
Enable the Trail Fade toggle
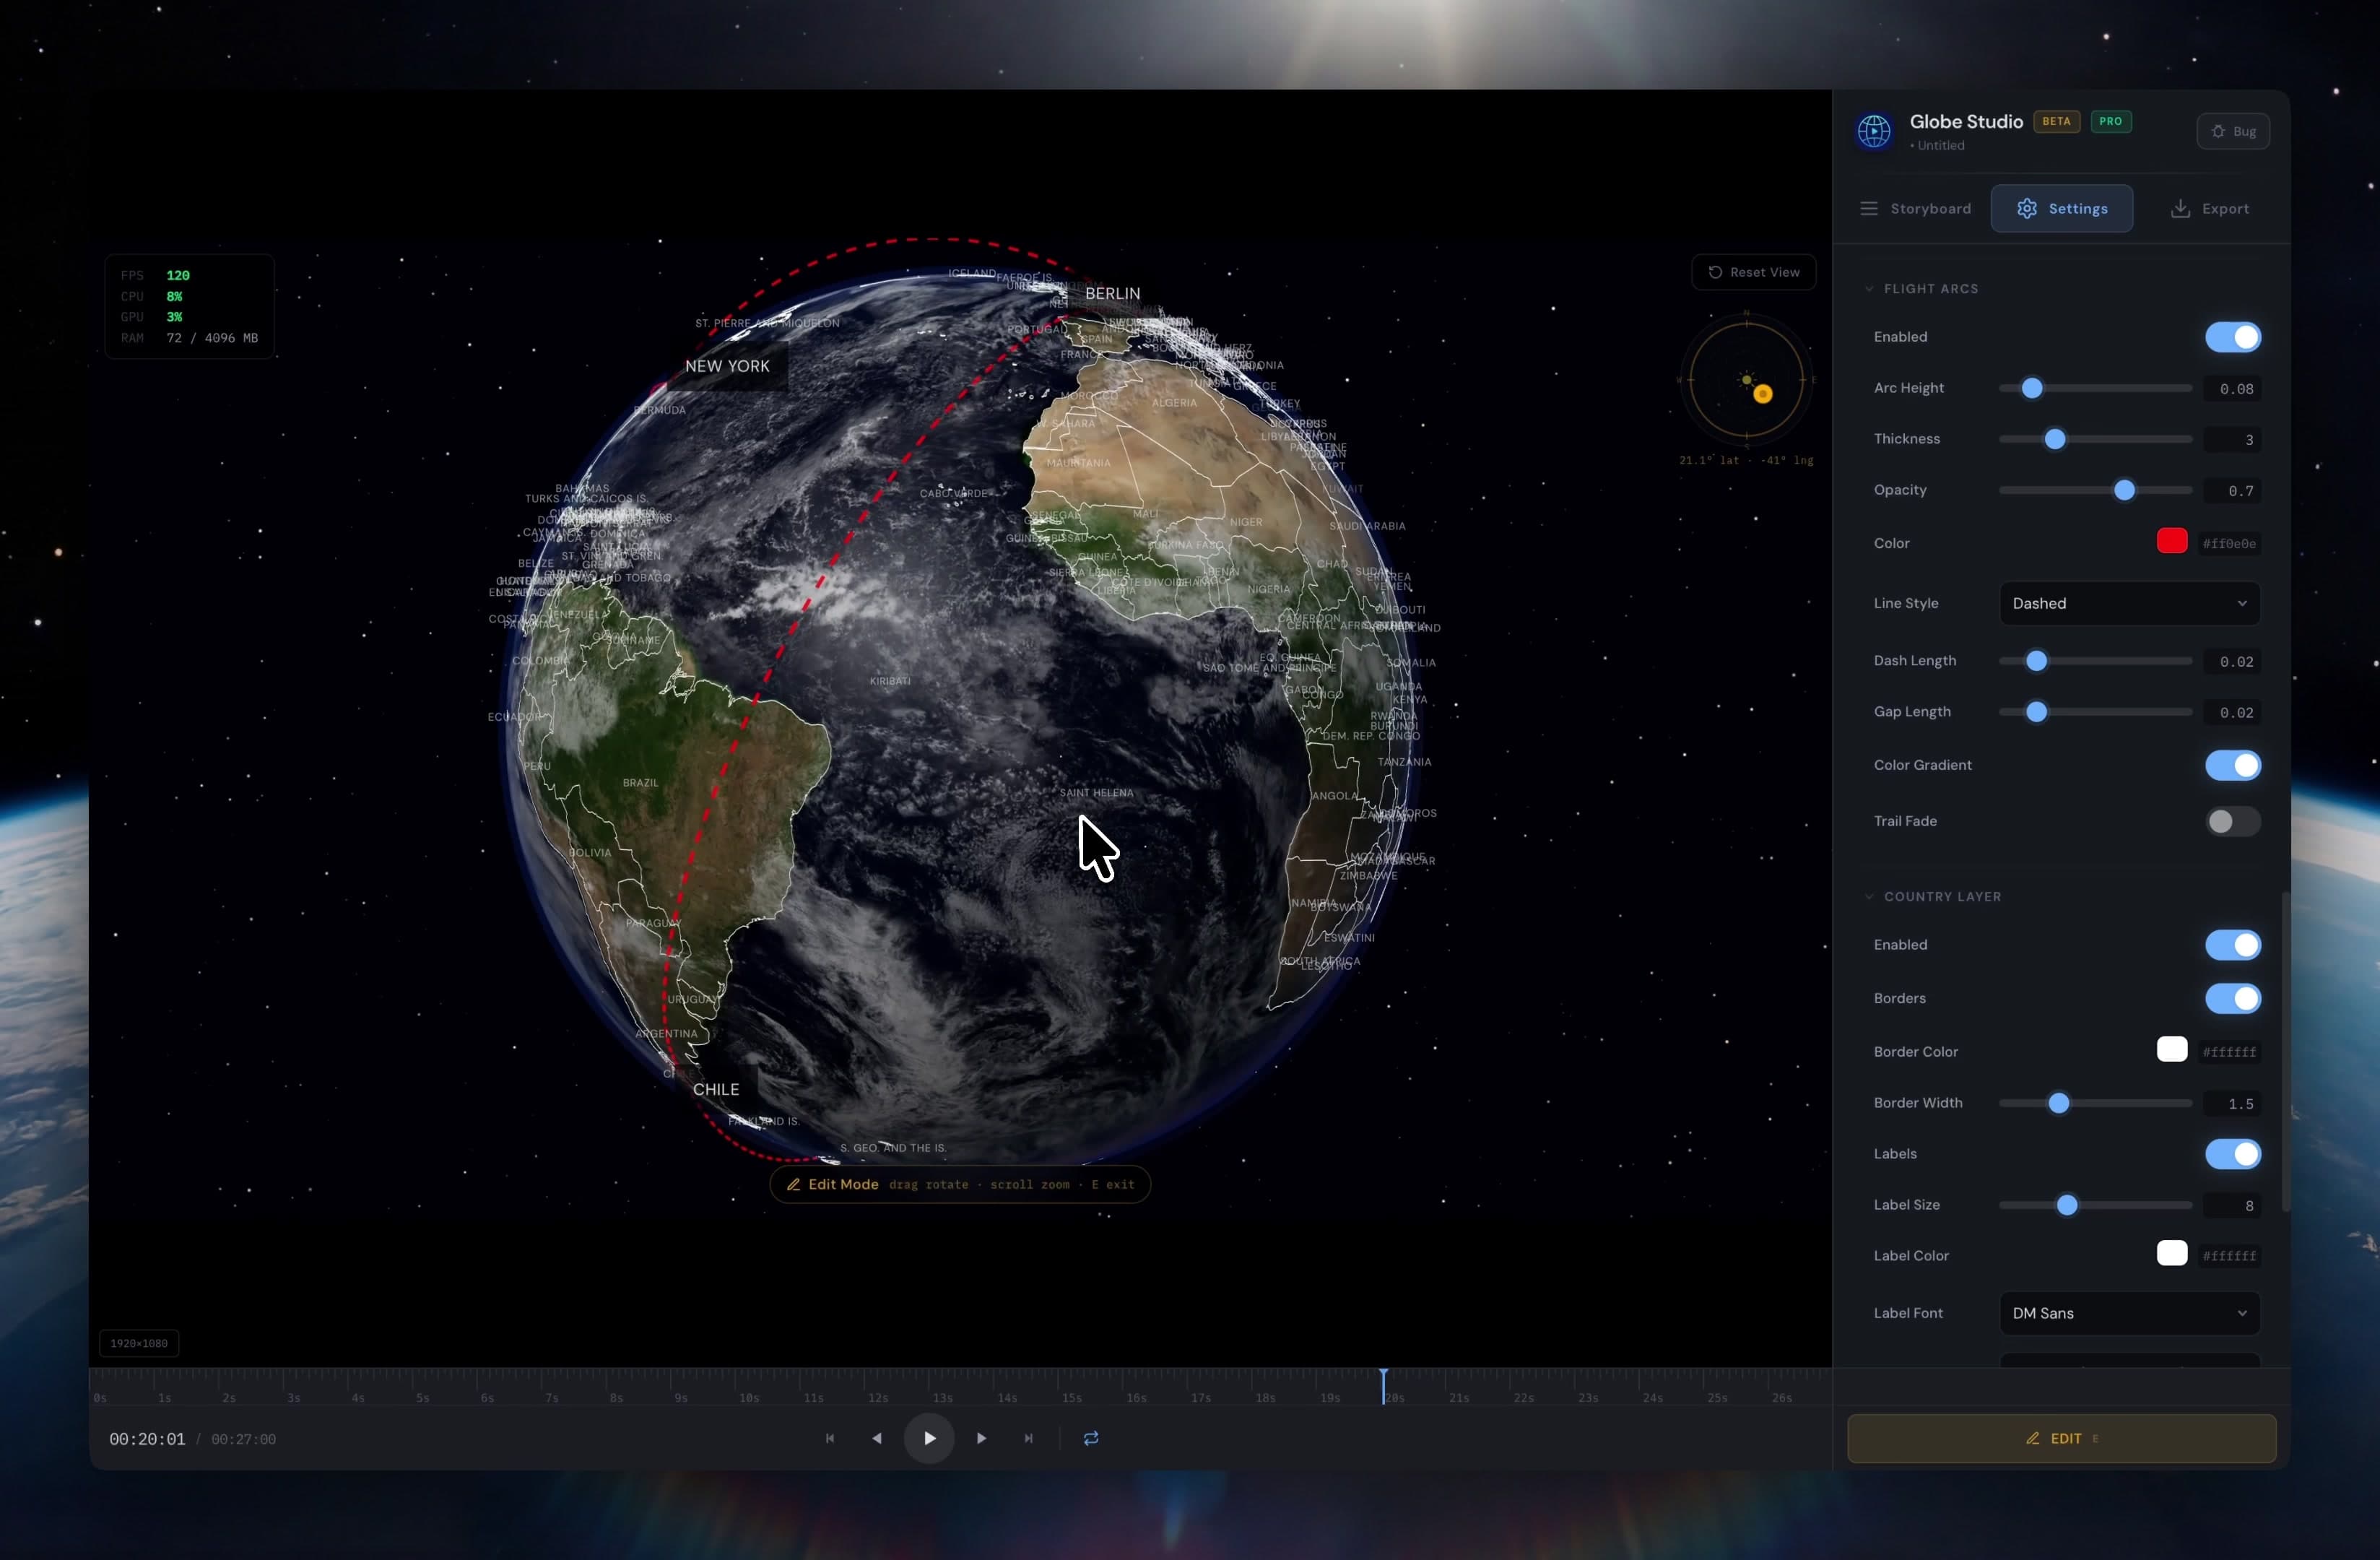[2231, 821]
